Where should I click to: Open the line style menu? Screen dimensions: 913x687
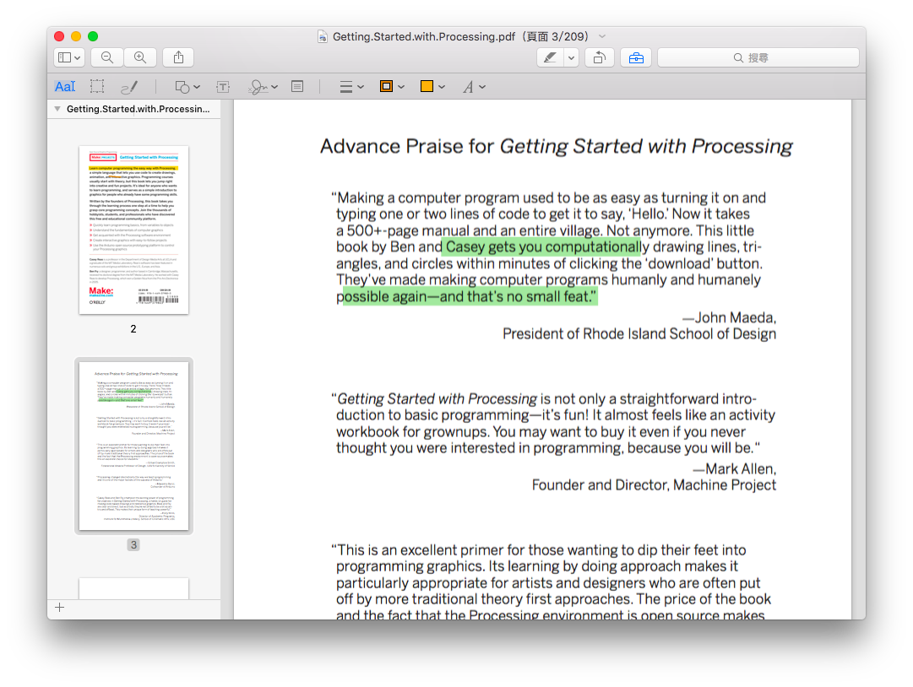tap(351, 87)
